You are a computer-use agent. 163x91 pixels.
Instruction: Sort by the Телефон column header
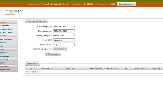[x=45, y=69]
